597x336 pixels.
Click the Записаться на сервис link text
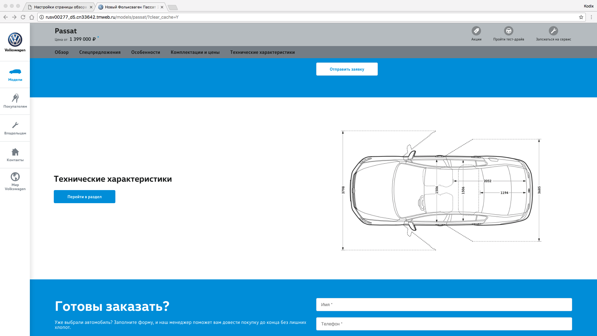[x=553, y=40]
